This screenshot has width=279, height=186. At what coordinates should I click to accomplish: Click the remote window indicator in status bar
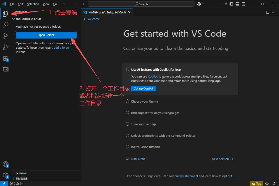4,183
